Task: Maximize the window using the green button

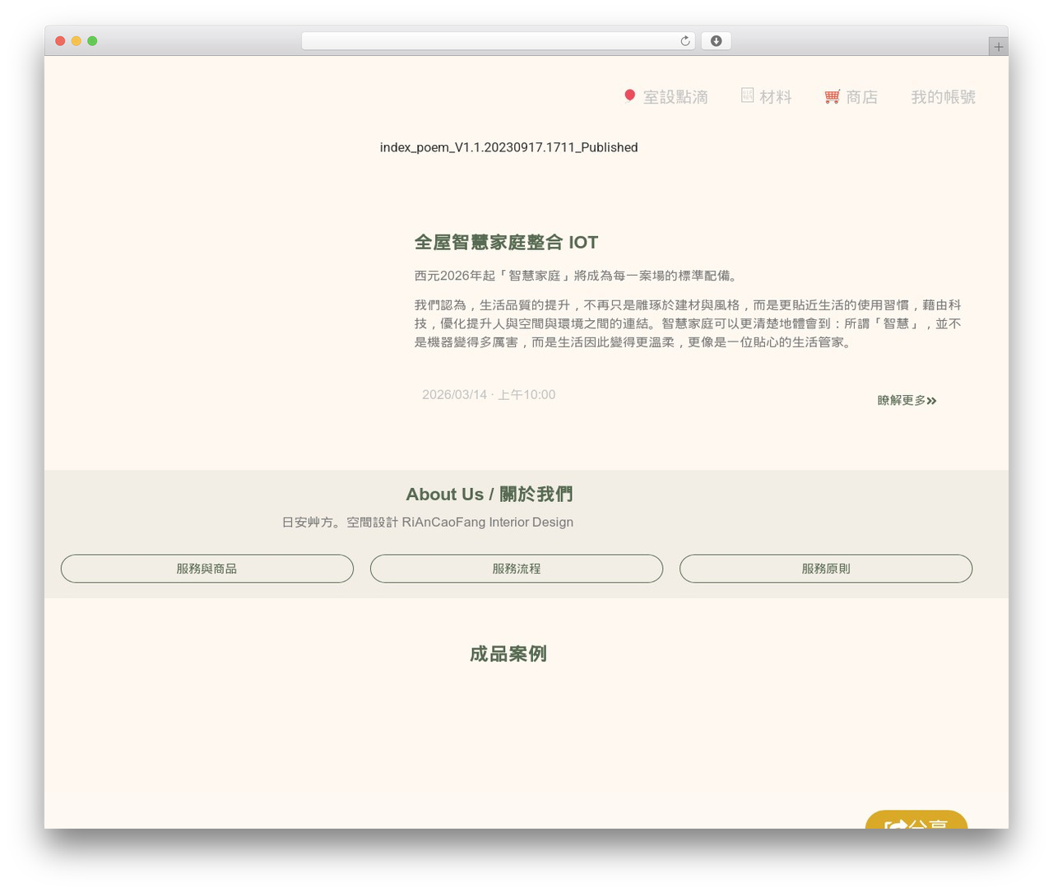Action: 92,41
